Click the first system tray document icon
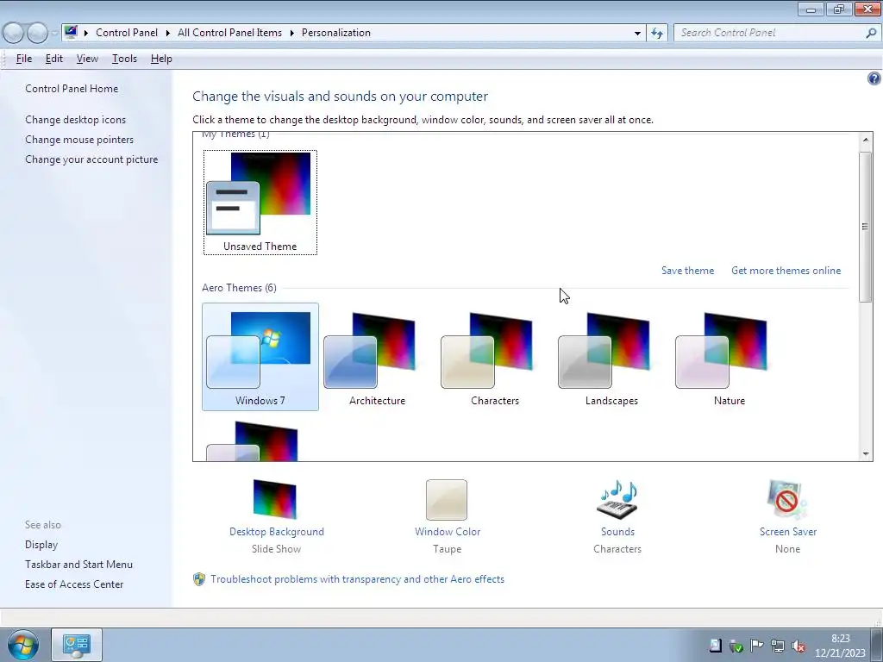The height and width of the screenshot is (662, 883). point(715,646)
